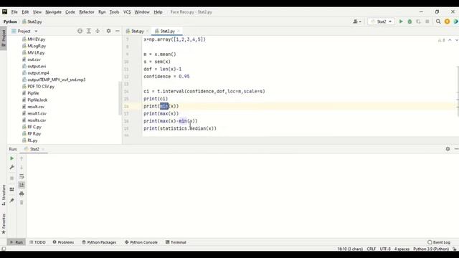Open the Tools menu
Image resolution: width=459 pixels, height=258 pixels.
tap(114, 12)
